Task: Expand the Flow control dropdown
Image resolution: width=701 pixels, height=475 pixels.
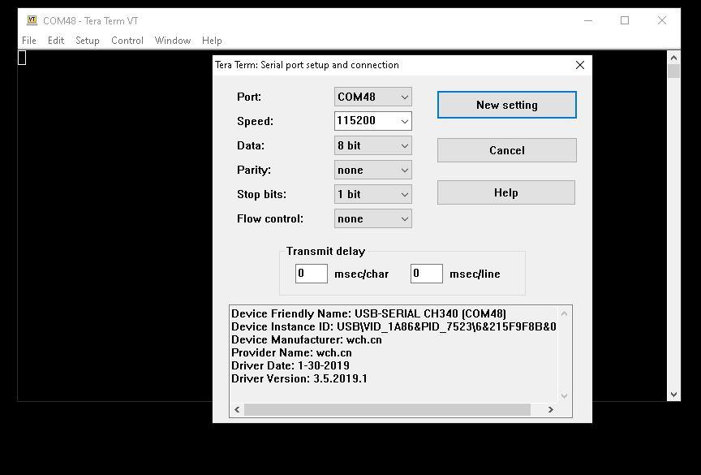Action: [372, 218]
